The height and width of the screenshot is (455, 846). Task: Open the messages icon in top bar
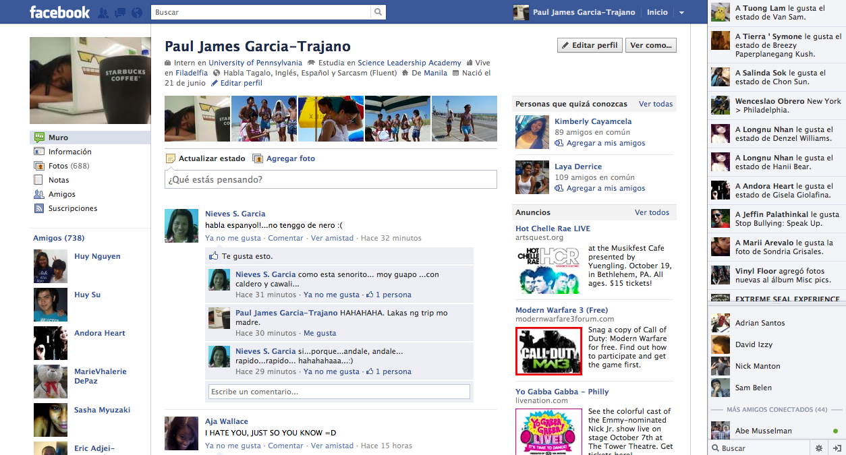tap(120, 12)
